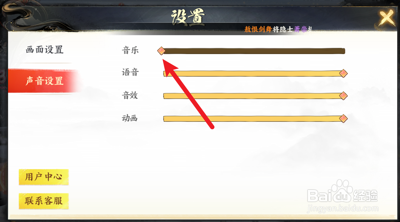Screen dimensions: 400x222
Task: Click the 音效 slider diamond handle
Action: (343, 96)
